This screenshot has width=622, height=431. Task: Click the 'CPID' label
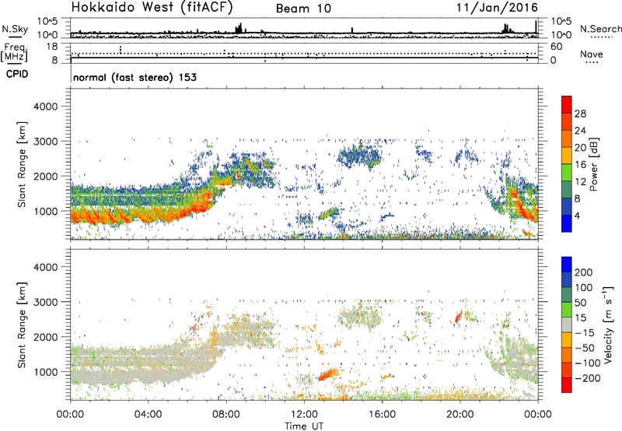[x=17, y=74]
